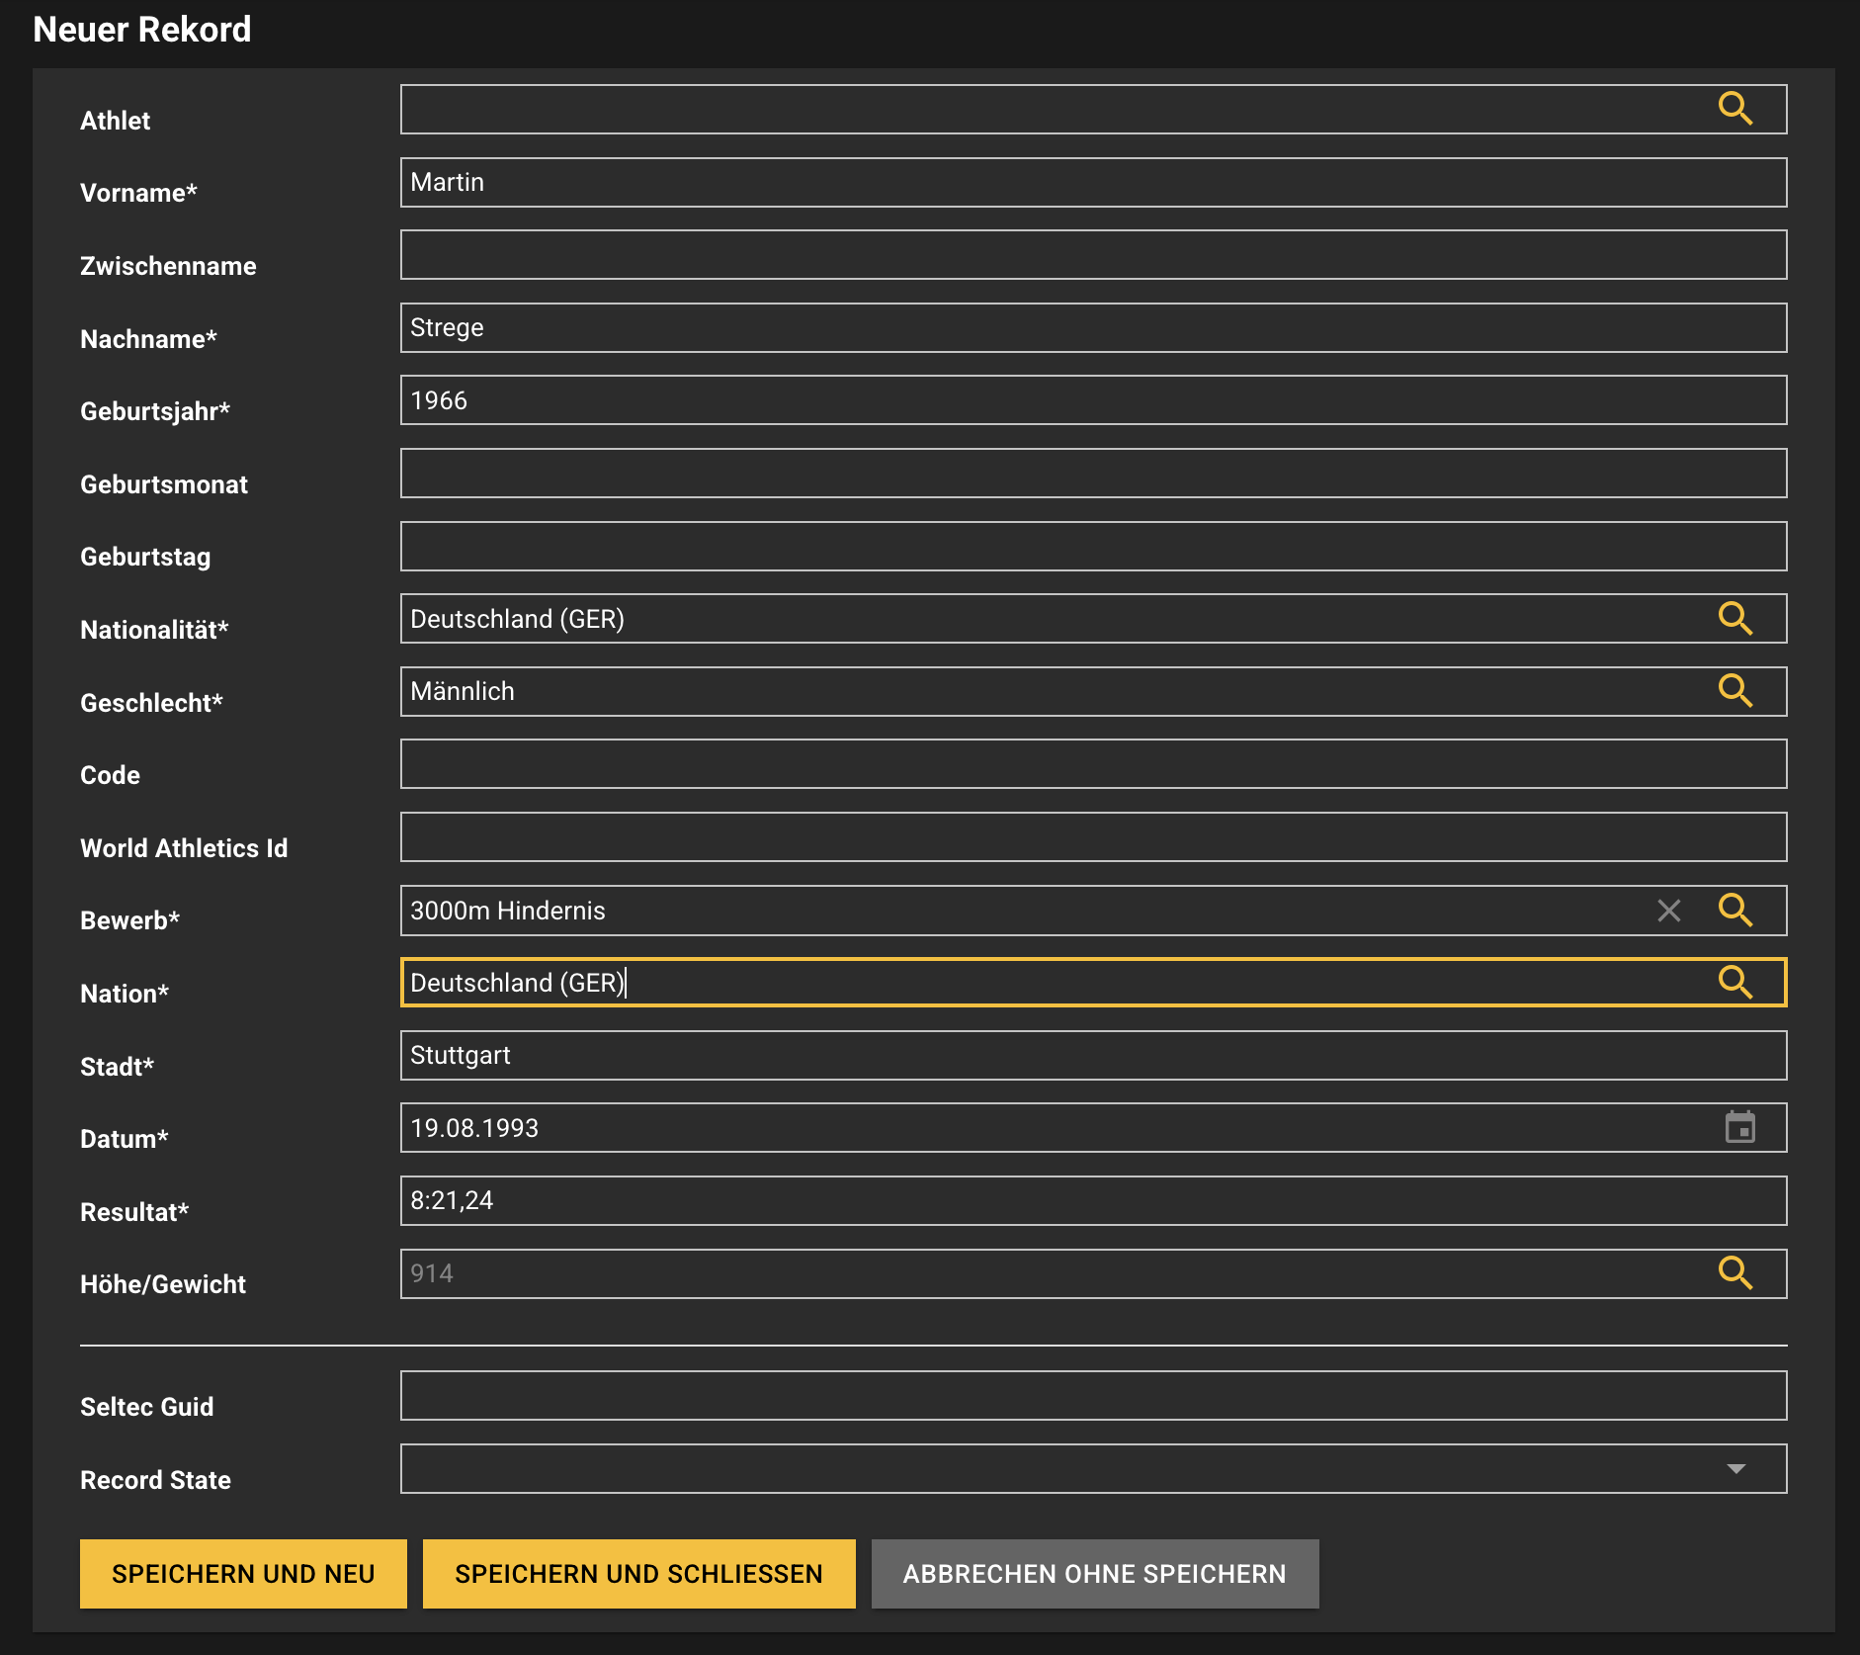Clear the Bewerb field with X icon

pos(1669,911)
